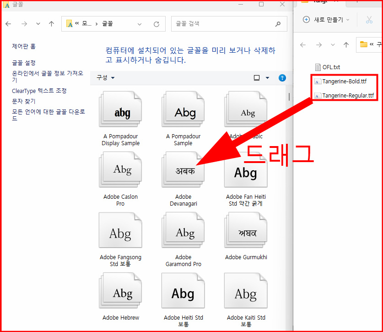Select the Tangerine-Regular.ttf file

pyautogui.click(x=344, y=95)
